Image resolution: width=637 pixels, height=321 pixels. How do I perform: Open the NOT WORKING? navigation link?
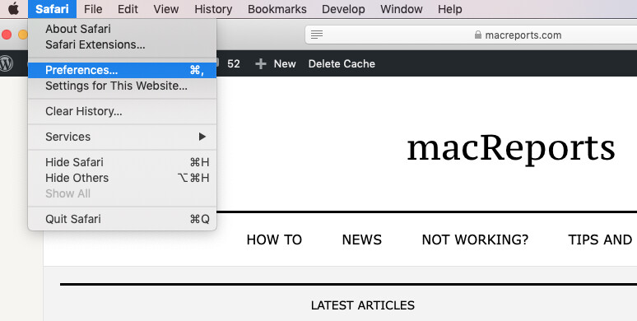click(x=475, y=240)
